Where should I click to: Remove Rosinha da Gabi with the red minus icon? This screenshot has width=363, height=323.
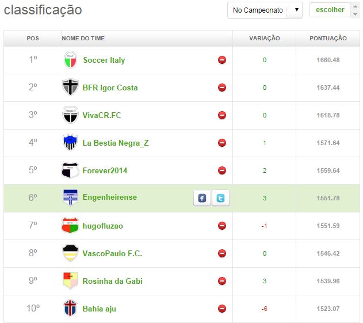click(x=222, y=281)
